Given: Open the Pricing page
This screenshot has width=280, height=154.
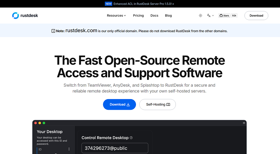Looking at the screenshot, I should 138,15.
